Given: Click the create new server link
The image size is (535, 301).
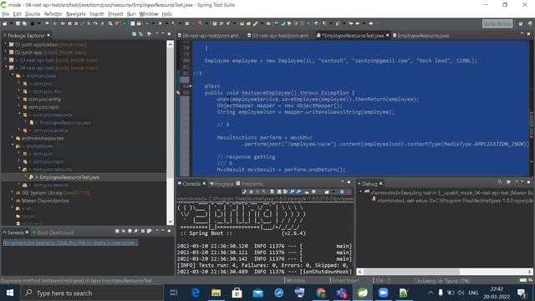Looking at the screenshot, I should (x=70, y=242).
